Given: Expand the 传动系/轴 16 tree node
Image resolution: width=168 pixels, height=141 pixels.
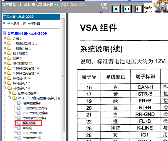Looking at the screenshot, I should pos(4,78).
